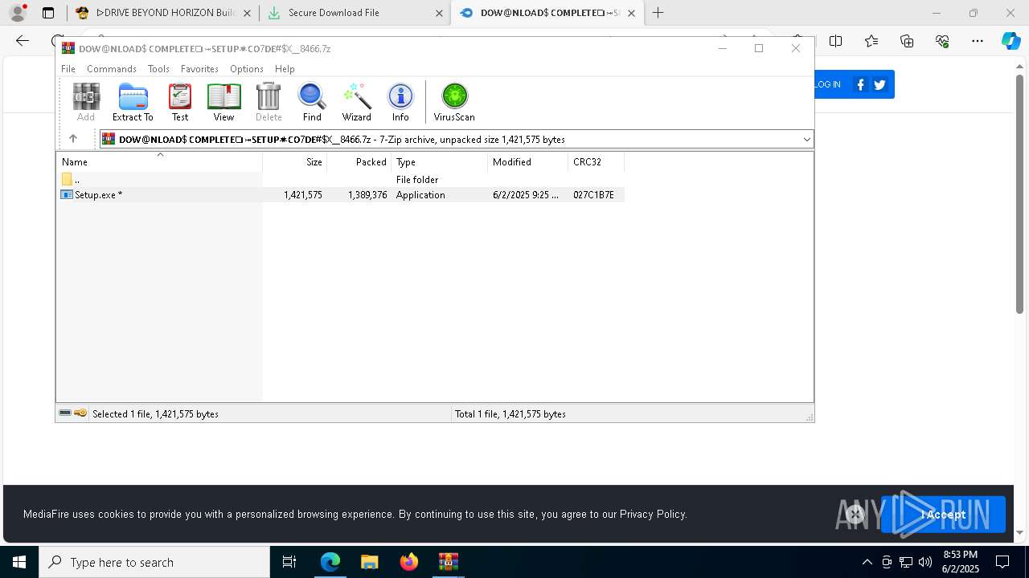Run VirusScan on the archive

pyautogui.click(x=454, y=102)
